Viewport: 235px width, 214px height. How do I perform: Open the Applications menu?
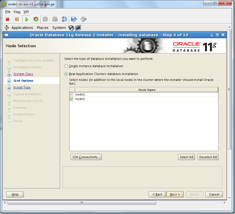(x=22, y=28)
